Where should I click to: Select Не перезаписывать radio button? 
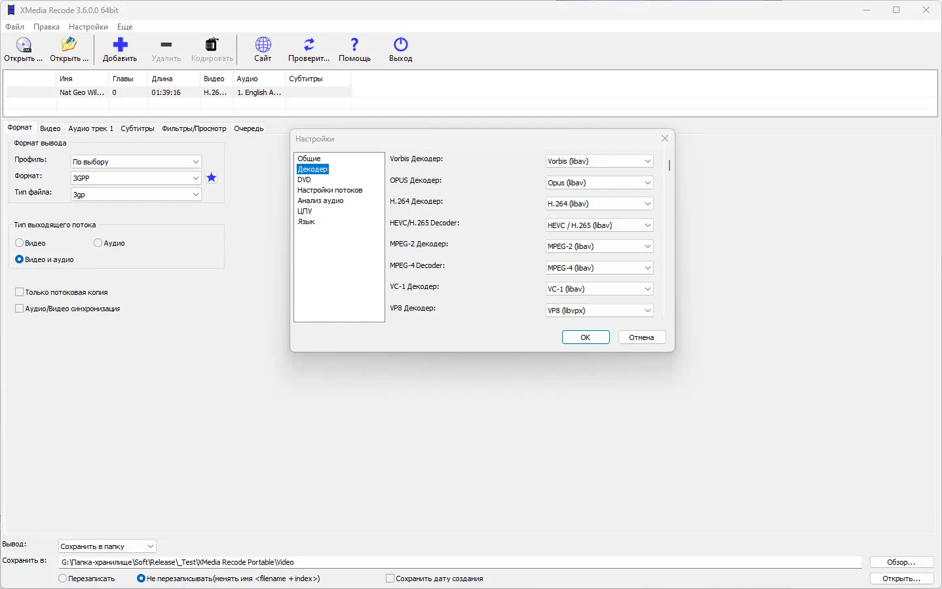141,579
